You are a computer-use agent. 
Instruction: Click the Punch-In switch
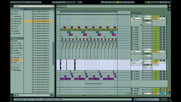114,2
